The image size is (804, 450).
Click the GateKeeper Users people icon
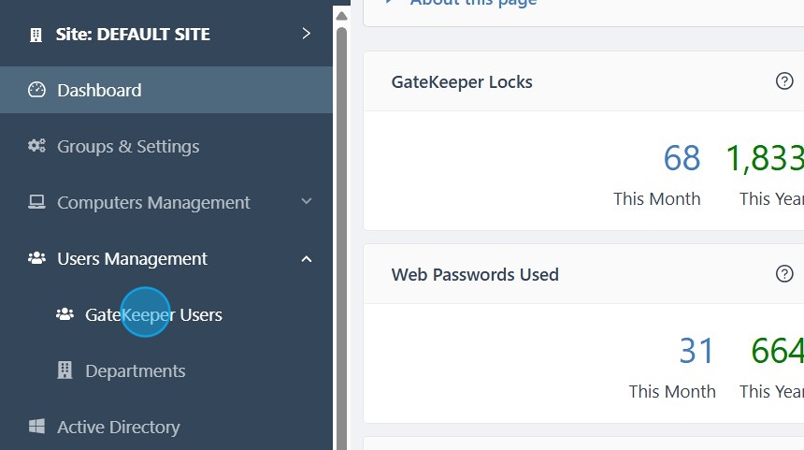(65, 314)
